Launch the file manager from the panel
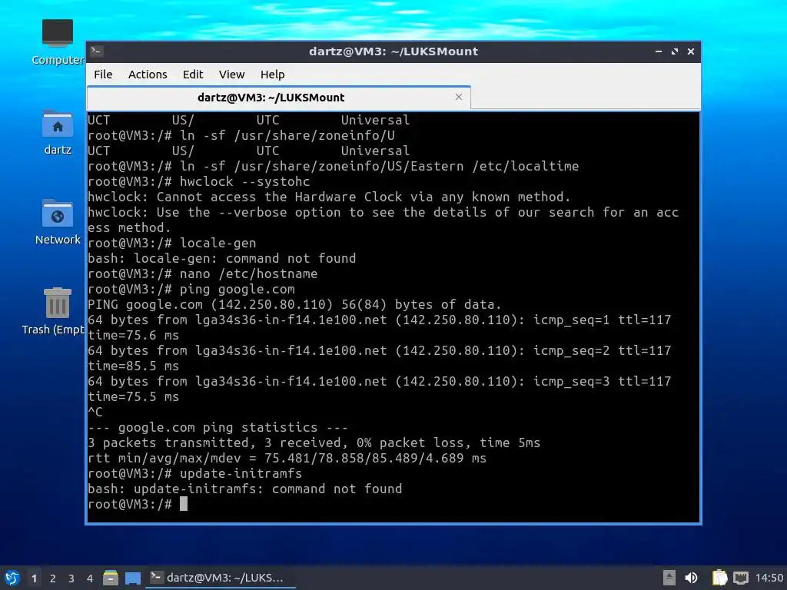787x590 pixels. 111,578
